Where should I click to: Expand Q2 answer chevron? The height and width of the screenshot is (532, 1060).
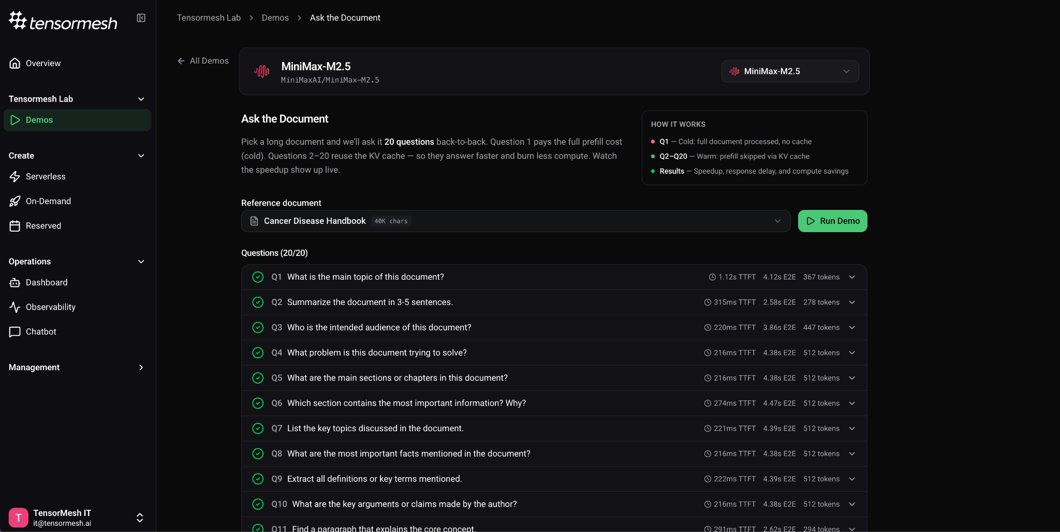(x=852, y=302)
